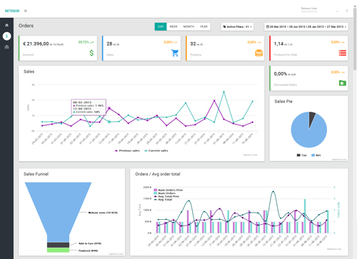Screen dimensions: 357x259
Task: Click the € 21.396,00 Invoiced value
Action: (x=36, y=44)
